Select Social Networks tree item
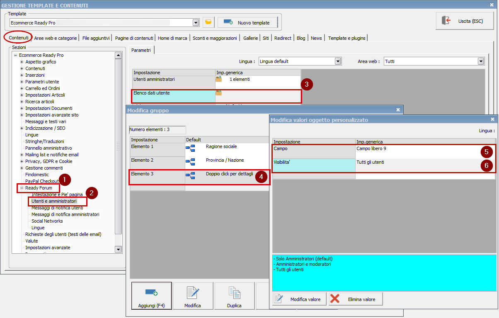The width and height of the screenshot is (499, 318). coord(47,221)
